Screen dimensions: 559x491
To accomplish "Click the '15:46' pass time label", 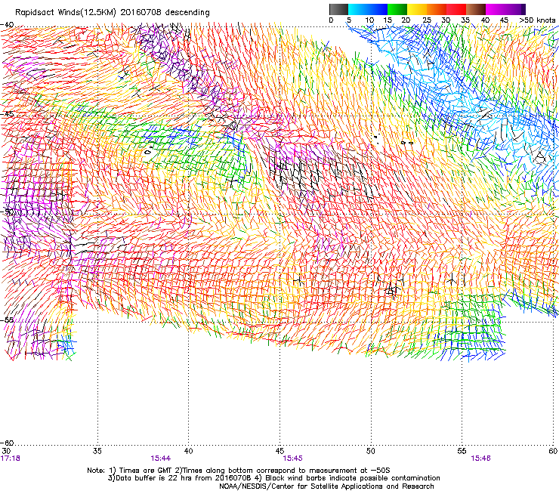I will [x=480, y=459].
